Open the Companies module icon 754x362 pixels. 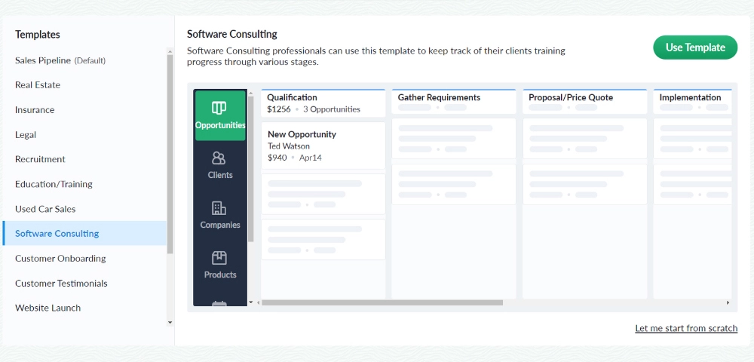[219, 214]
